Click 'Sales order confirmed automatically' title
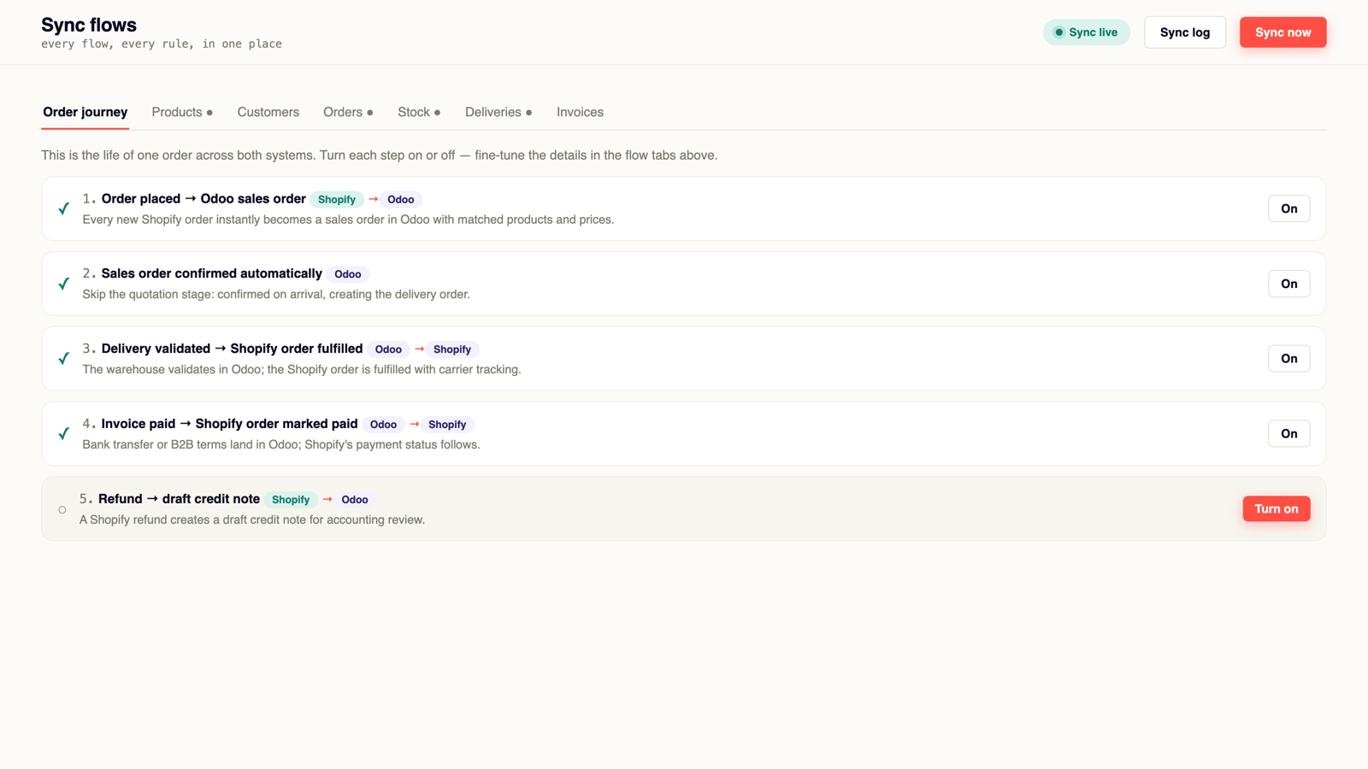Screen dimensions: 1368x769 212,274
